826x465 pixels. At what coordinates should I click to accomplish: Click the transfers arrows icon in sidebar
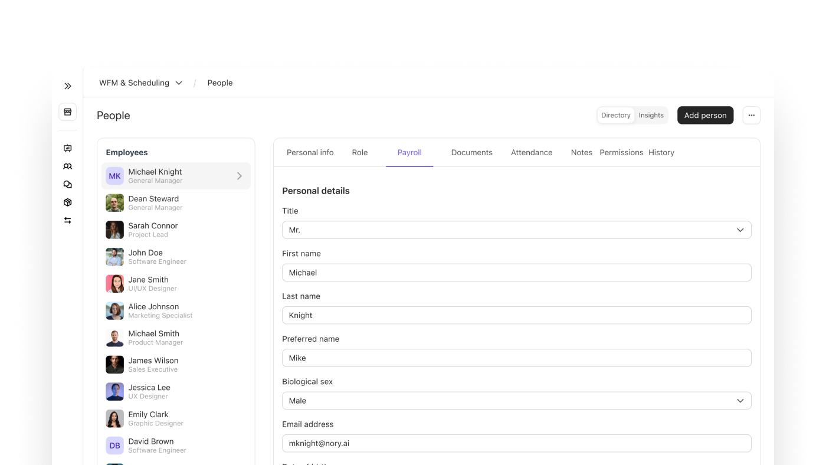68,220
